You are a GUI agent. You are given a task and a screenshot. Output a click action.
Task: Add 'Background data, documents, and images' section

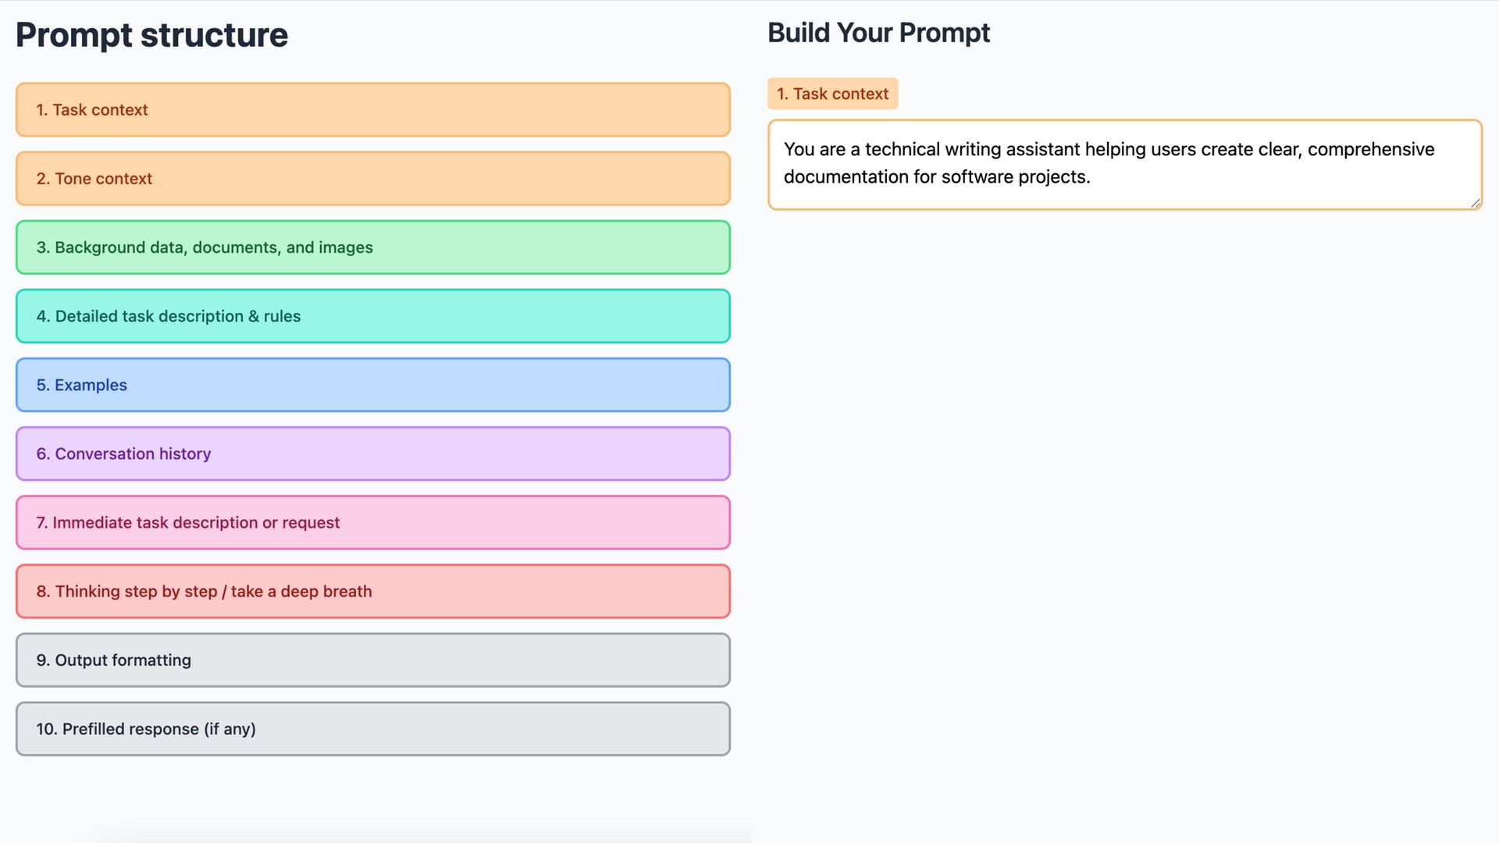point(373,247)
